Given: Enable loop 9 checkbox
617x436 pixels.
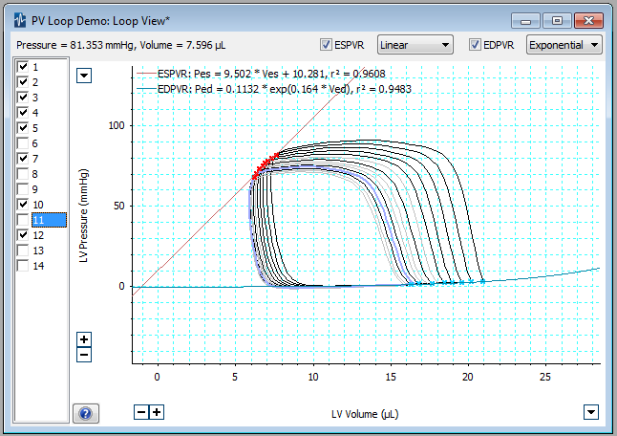Looking at the screenshot, I should [x=23, y=189].
